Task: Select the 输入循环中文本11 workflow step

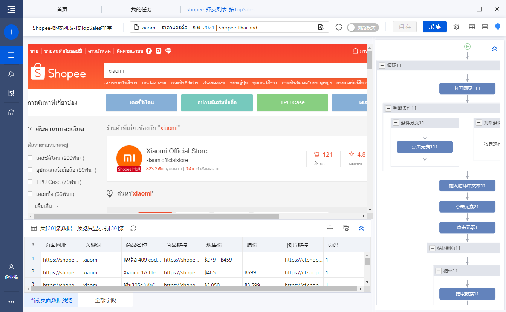Action: [467, 186]
